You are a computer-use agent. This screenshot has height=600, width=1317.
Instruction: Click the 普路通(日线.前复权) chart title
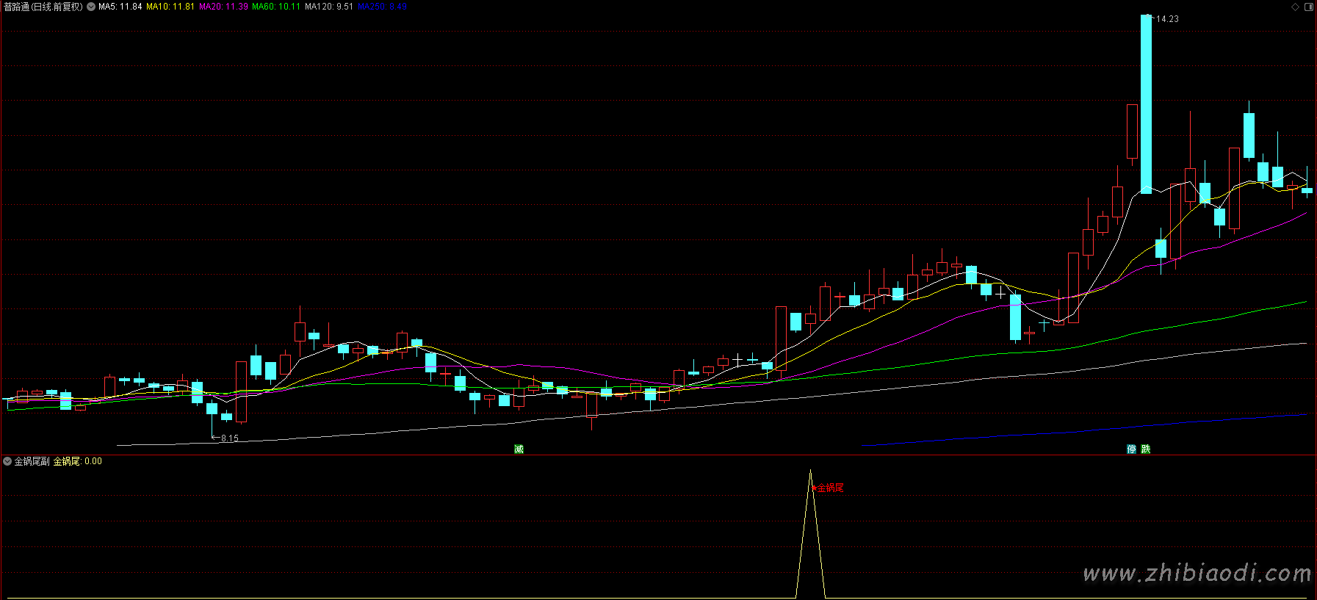pyautogui.click(x=43, y=7)
